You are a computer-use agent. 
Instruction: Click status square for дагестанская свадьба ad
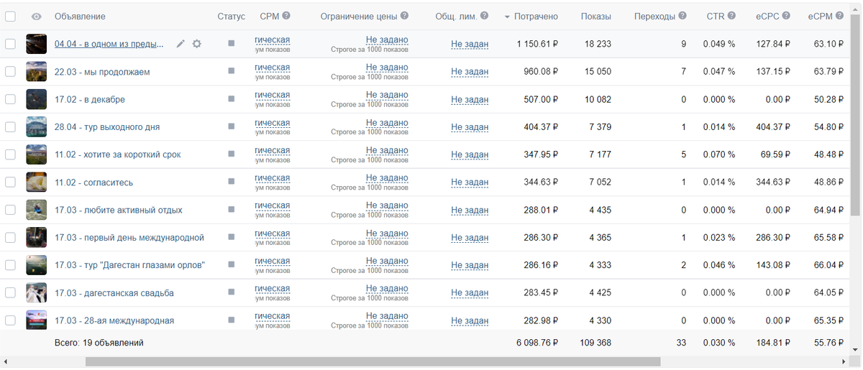click(x=231, y=293)
